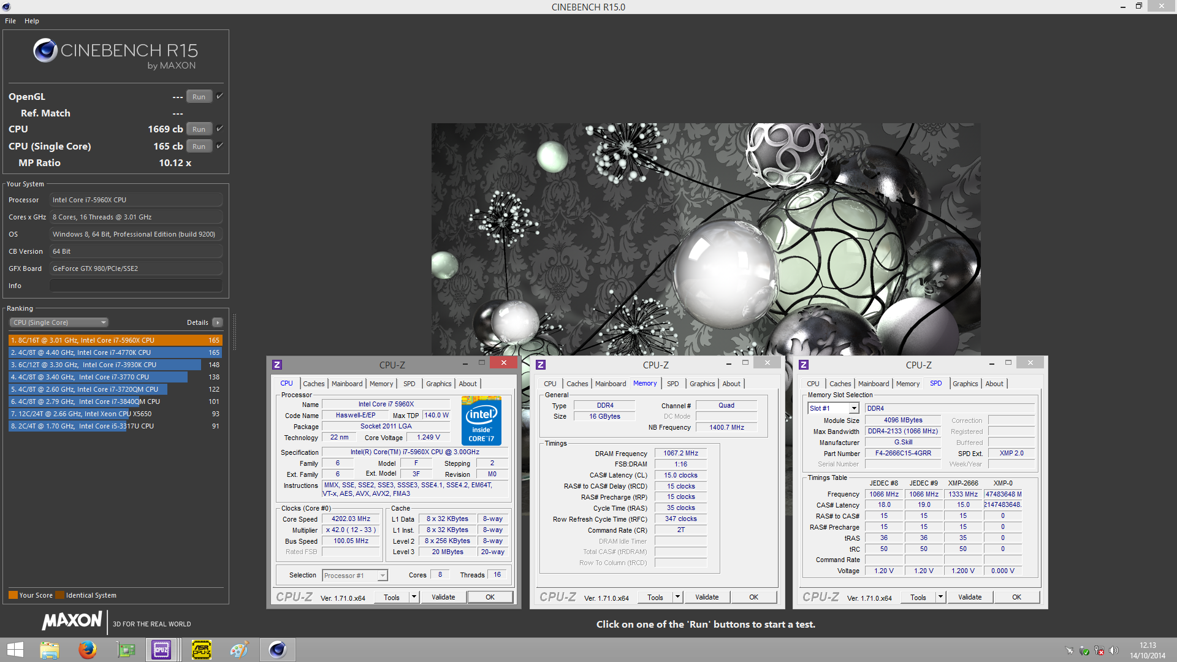Click Tools button in right CPU-Z window
The height and width of the screenshot is (662, 1177).
(918, 597)
